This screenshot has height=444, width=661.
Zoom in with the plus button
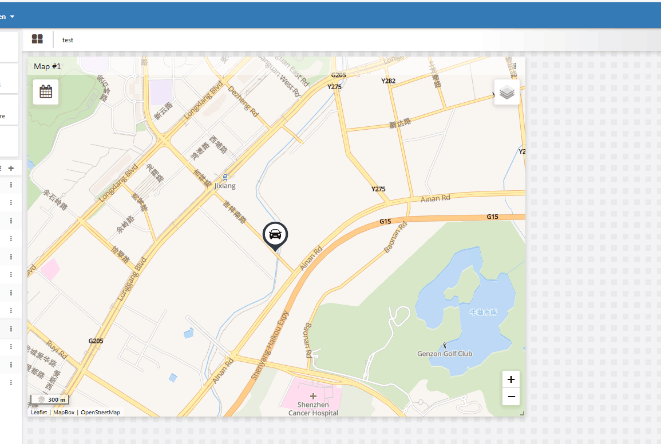coord(511,379)
